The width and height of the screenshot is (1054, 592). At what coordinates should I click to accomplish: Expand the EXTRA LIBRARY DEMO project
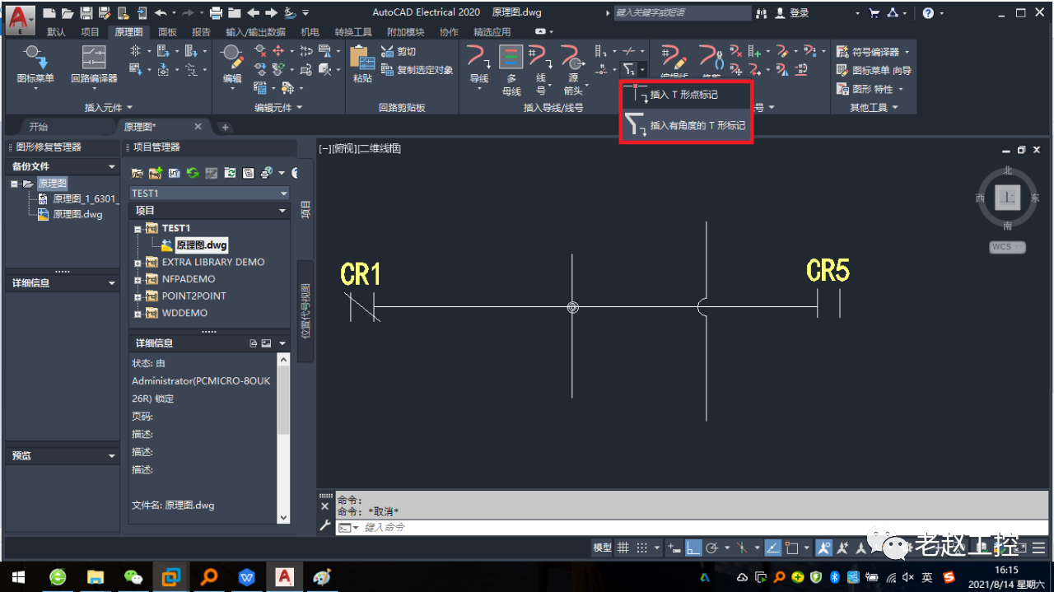coord(138,262)
